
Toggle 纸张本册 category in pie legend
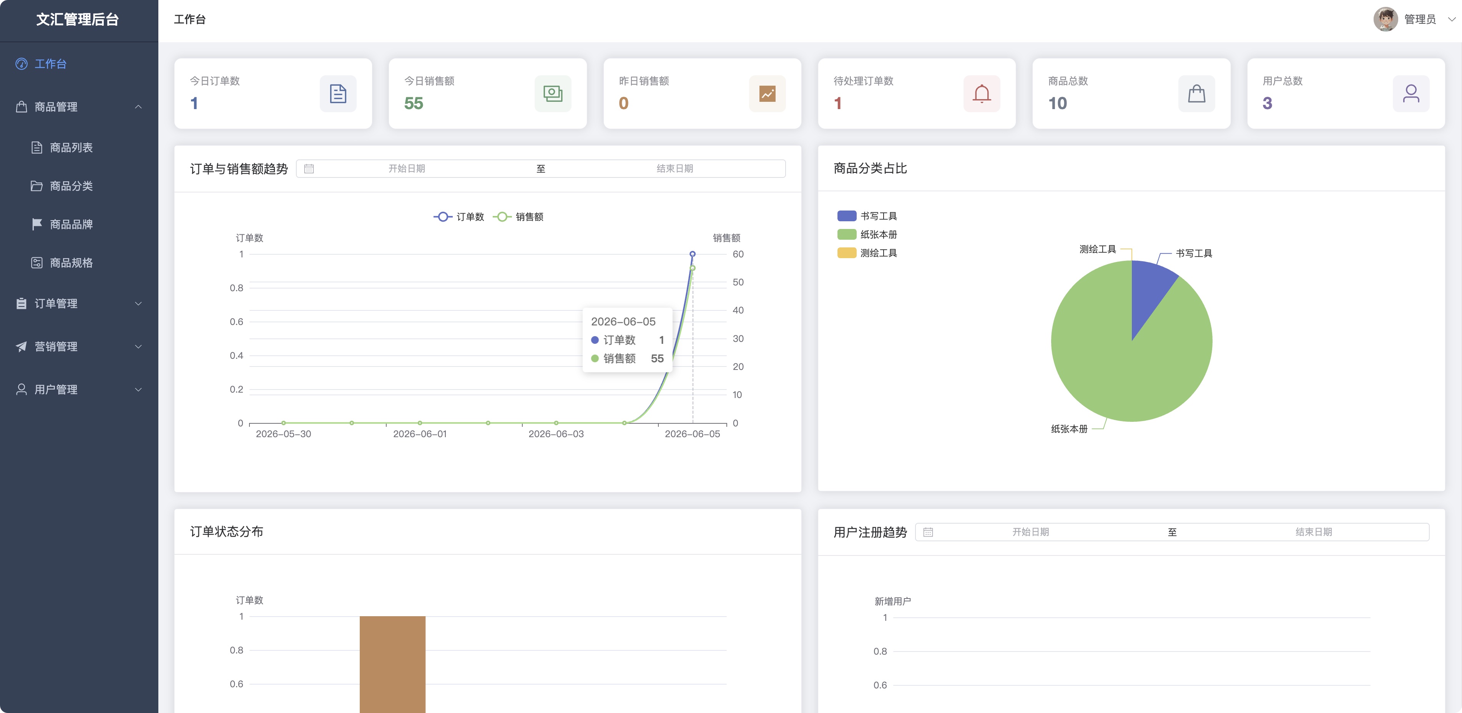point(867,234)
